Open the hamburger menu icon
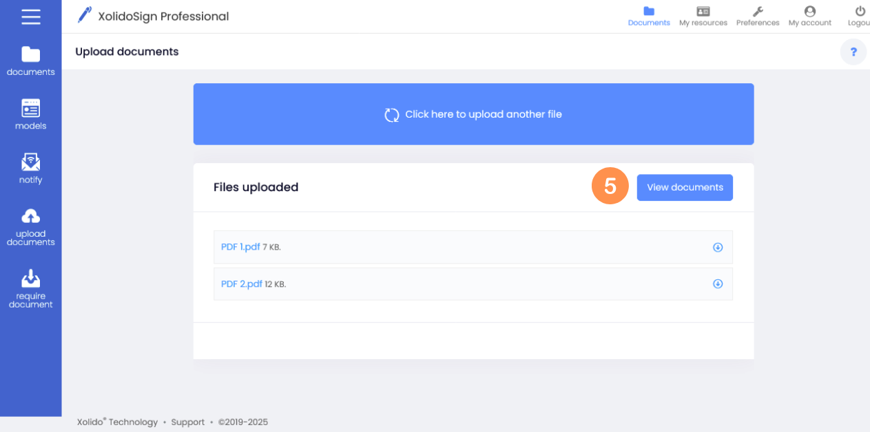 click(x=31, y=17)
